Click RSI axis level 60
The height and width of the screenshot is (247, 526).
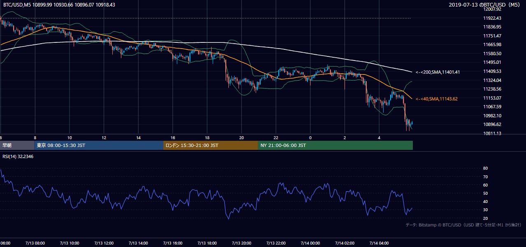click(x=485, y=185)
